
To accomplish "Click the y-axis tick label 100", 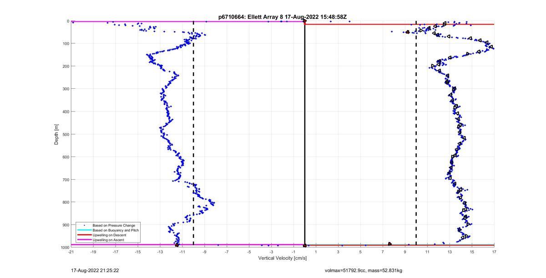I will pos(65,44).
